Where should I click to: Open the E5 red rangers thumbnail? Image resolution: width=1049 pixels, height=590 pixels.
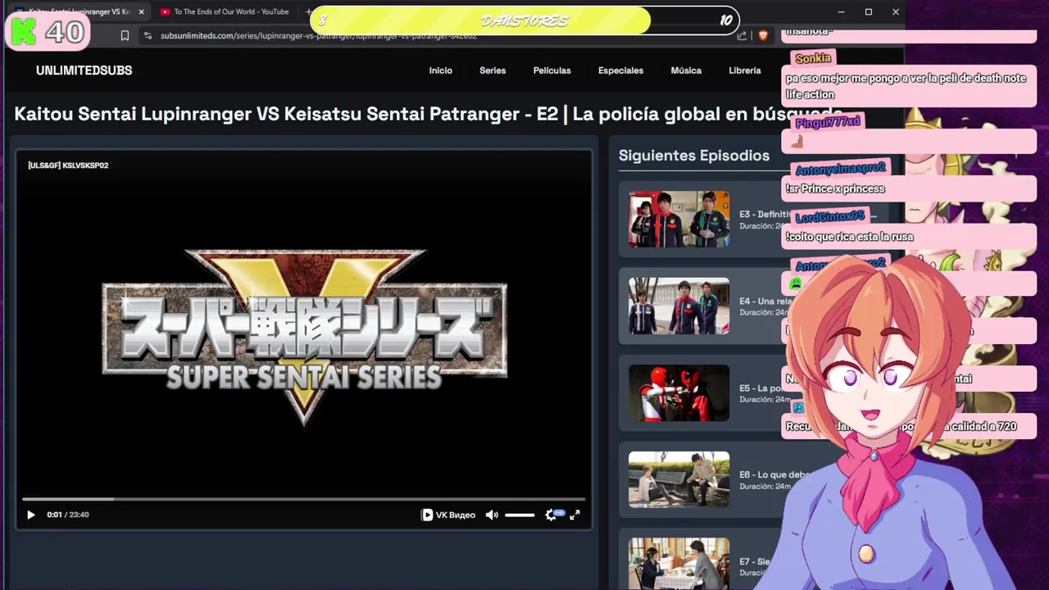[x=679, y=393]
